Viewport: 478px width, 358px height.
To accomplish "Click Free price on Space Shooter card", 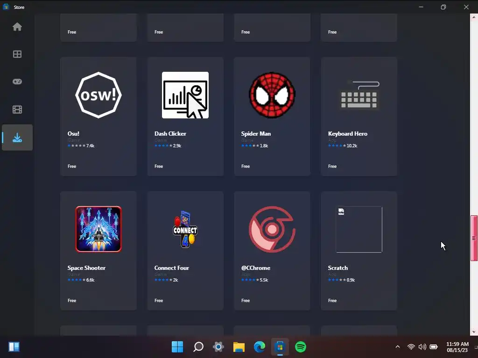I will pyautogui.click(x=72, y=301).
